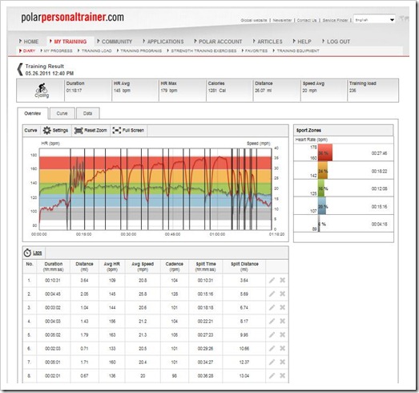The height and width of the screenshot is (393, 419).
Task: Switch to the Overview tab
Action: pos(33,113)
